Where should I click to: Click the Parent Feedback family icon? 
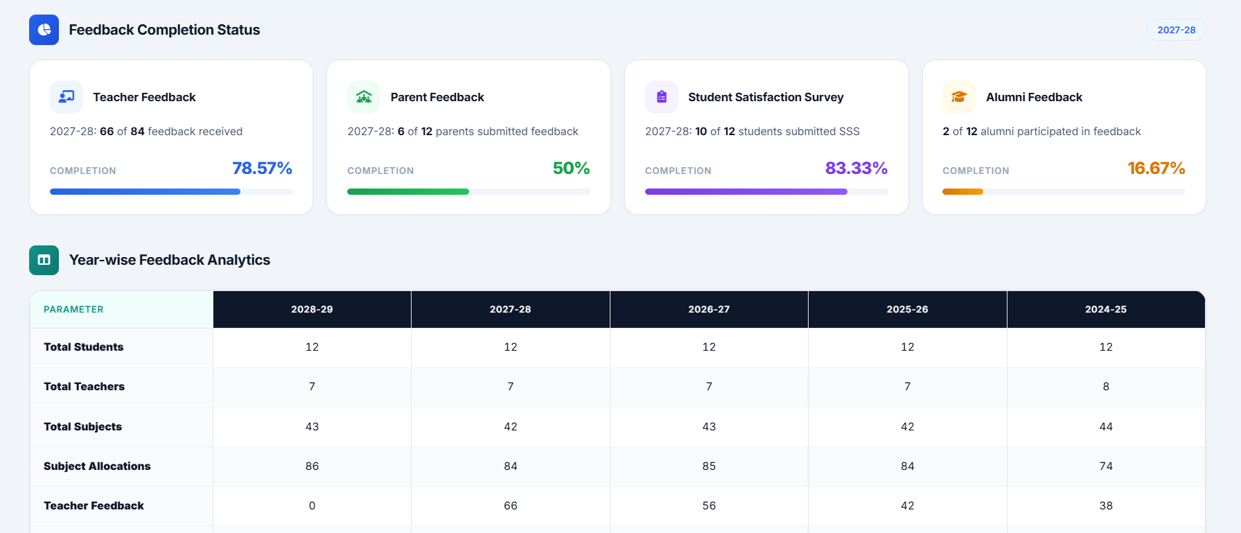click(364, 97)
